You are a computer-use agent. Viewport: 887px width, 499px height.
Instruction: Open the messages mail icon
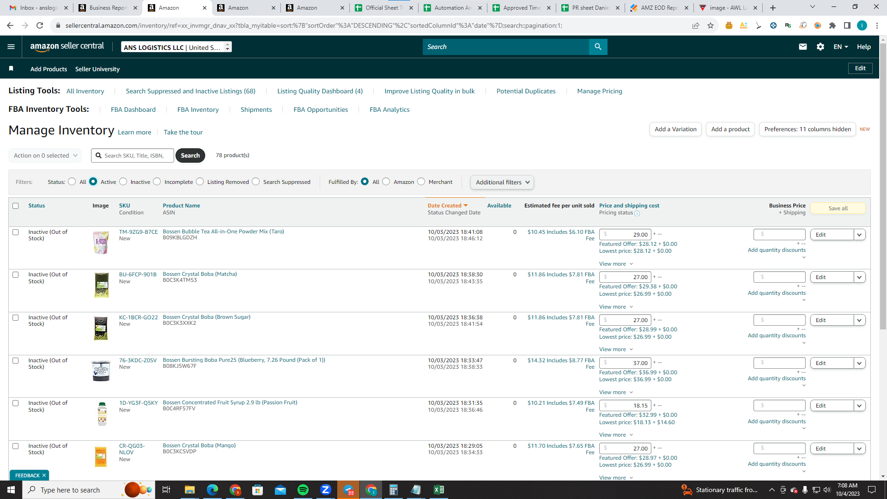(x=803, y=47)
